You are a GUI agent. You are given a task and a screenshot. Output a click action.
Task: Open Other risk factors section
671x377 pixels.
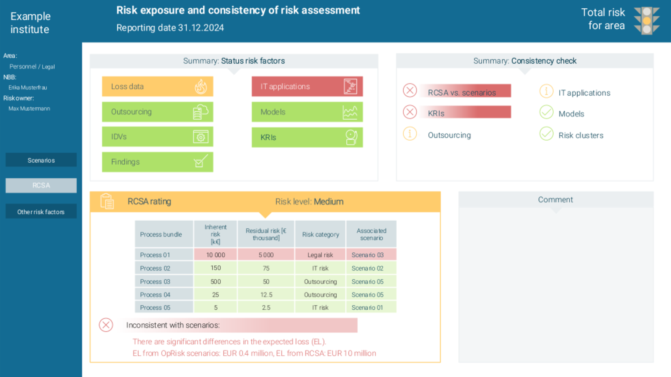(x=41, y=212)
